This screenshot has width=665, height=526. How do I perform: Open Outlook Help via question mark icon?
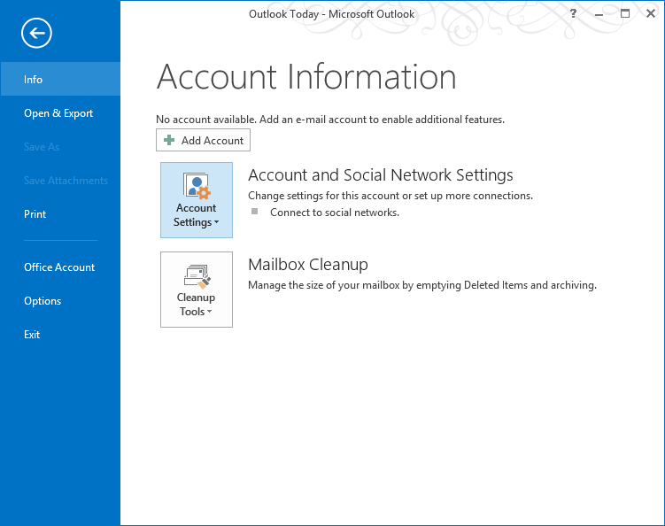(575, 14)
